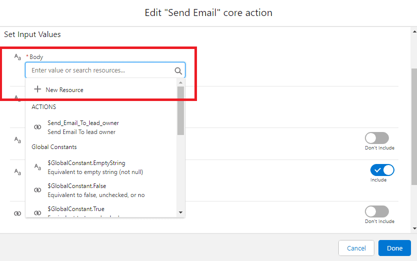The width and height of the screenshot is (417, 261).
Task: Enable the first Don't Include toggle
Action: (377, 138)
